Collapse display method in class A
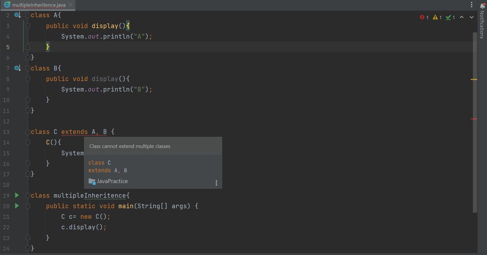 [x=28, y=26]
